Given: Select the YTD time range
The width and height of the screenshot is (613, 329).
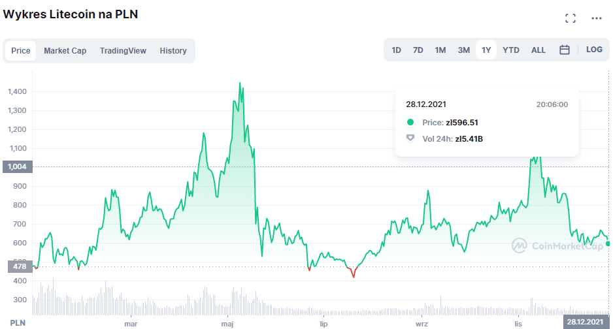Looking at the screenshot, I should 511,50.
